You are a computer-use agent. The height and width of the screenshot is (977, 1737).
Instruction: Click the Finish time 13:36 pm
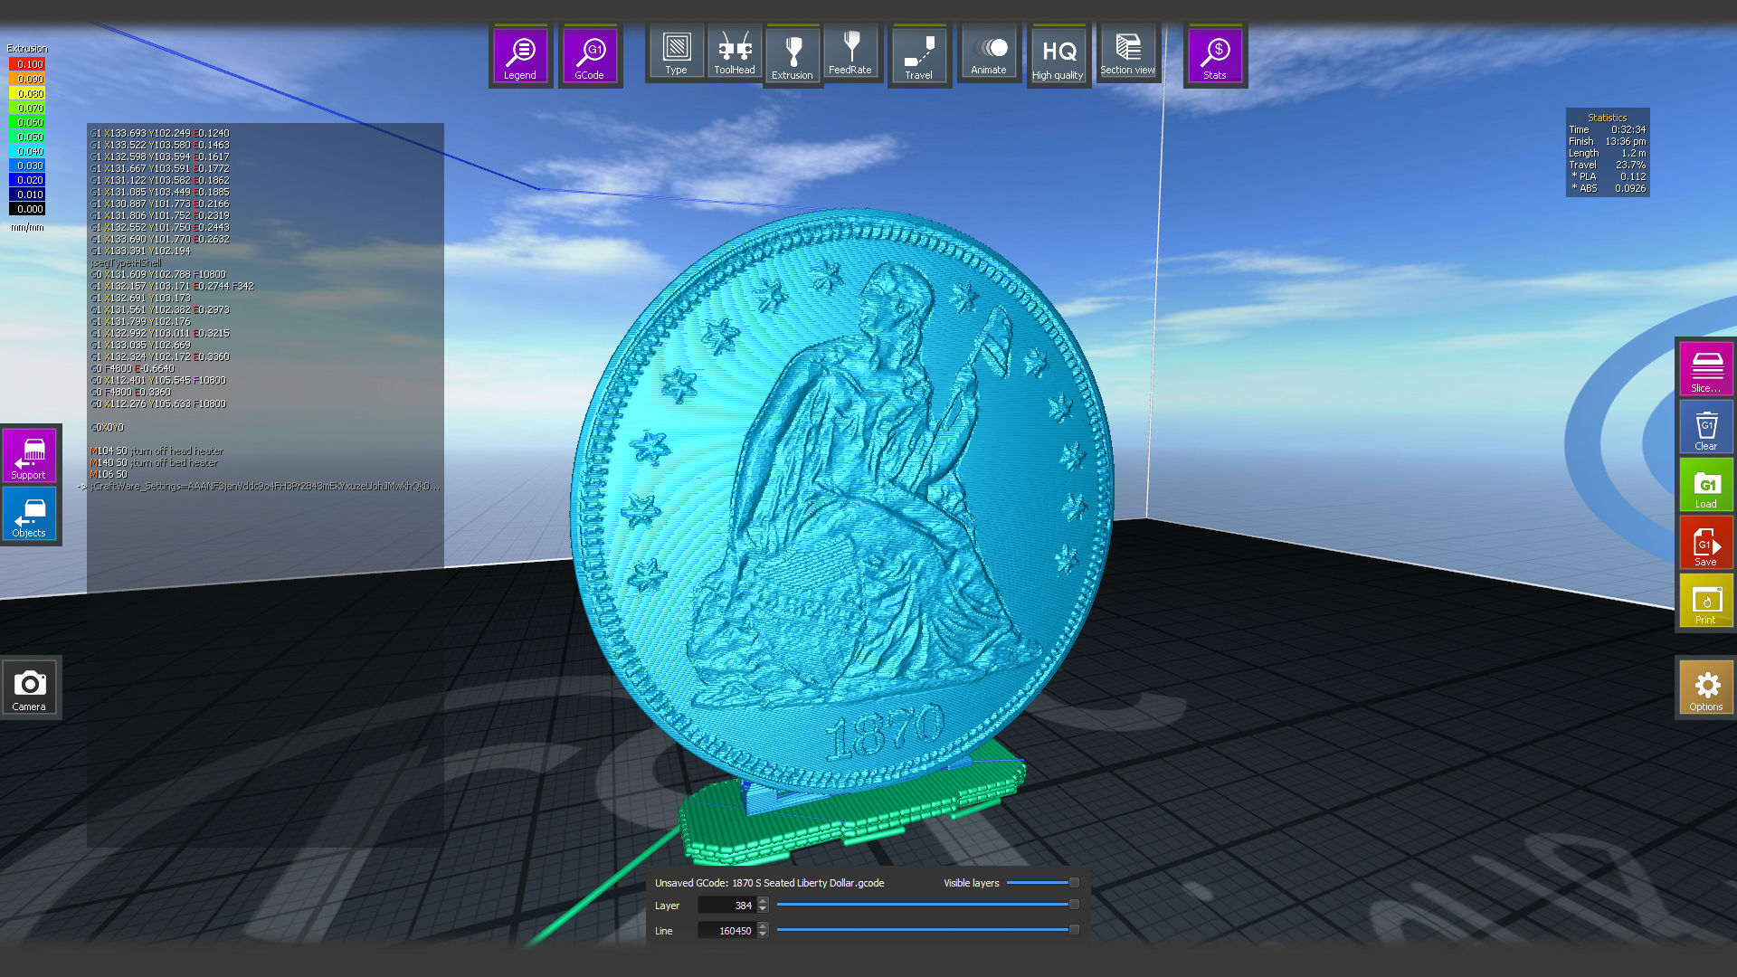point(1626,141)
